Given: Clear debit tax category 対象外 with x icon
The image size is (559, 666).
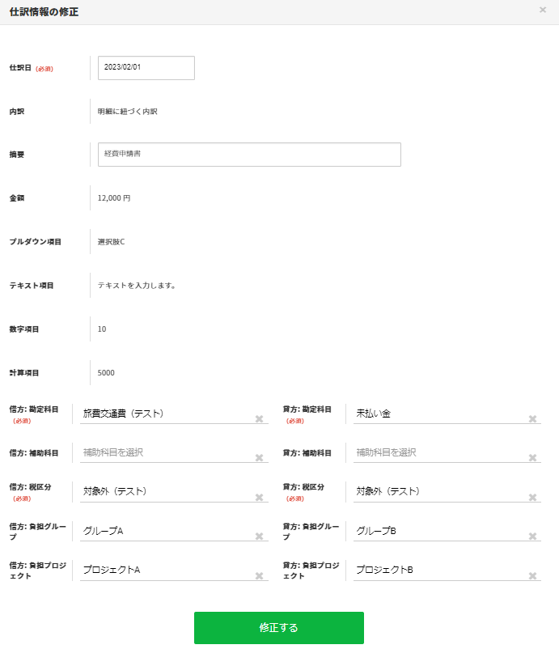Looking at the screenshot, I should 260,498.
